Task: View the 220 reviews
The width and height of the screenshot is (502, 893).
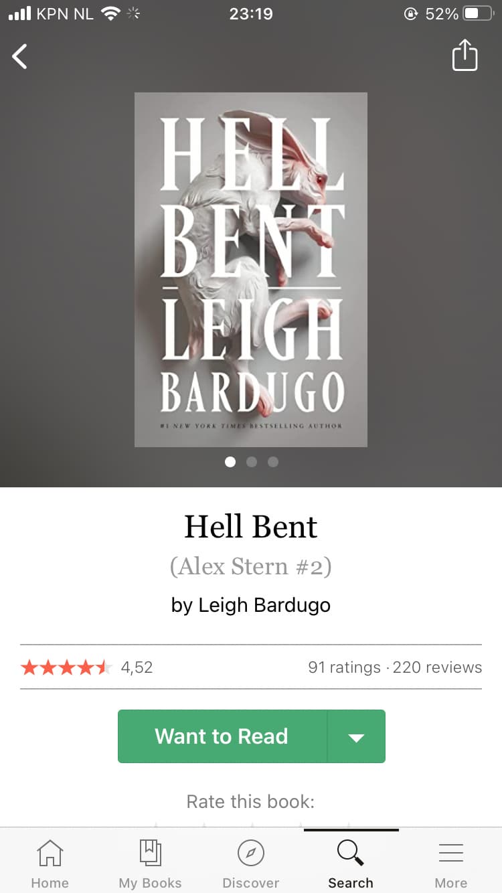Action: [x=437, y=667]
